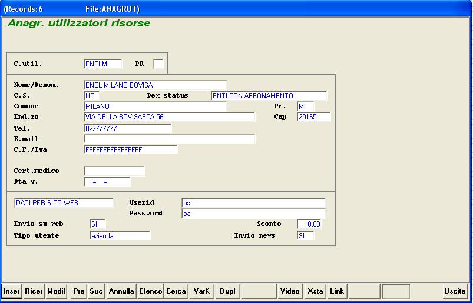
Task: Select the Nome/Denom. field ENEL MILANO BOVISA
Action: coord(155,85)
